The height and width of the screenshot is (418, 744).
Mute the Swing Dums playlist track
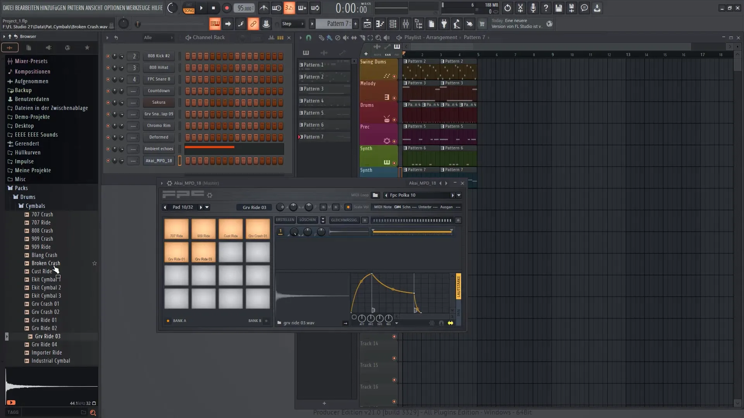click(x=394, y=76)
